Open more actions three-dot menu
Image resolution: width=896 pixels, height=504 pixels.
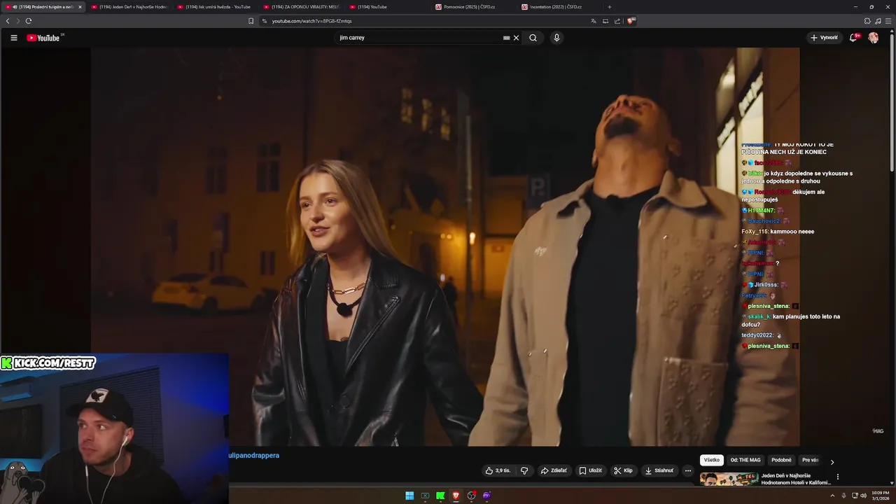point(688,470)
